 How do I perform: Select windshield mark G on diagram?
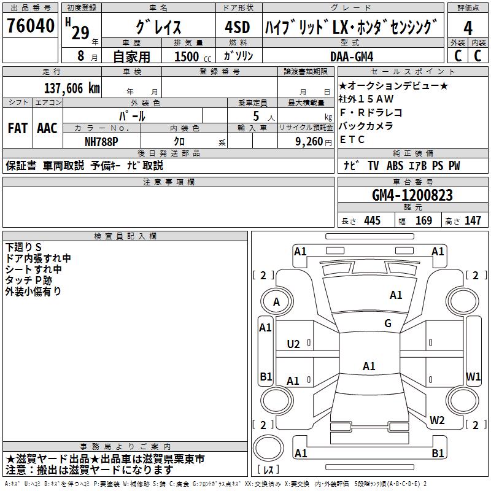point(388,323)
